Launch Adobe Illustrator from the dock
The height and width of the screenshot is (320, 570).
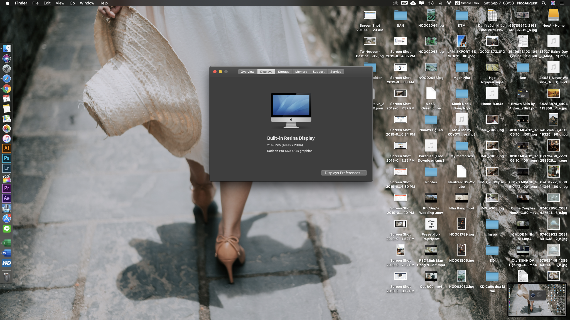click(7, 148)
